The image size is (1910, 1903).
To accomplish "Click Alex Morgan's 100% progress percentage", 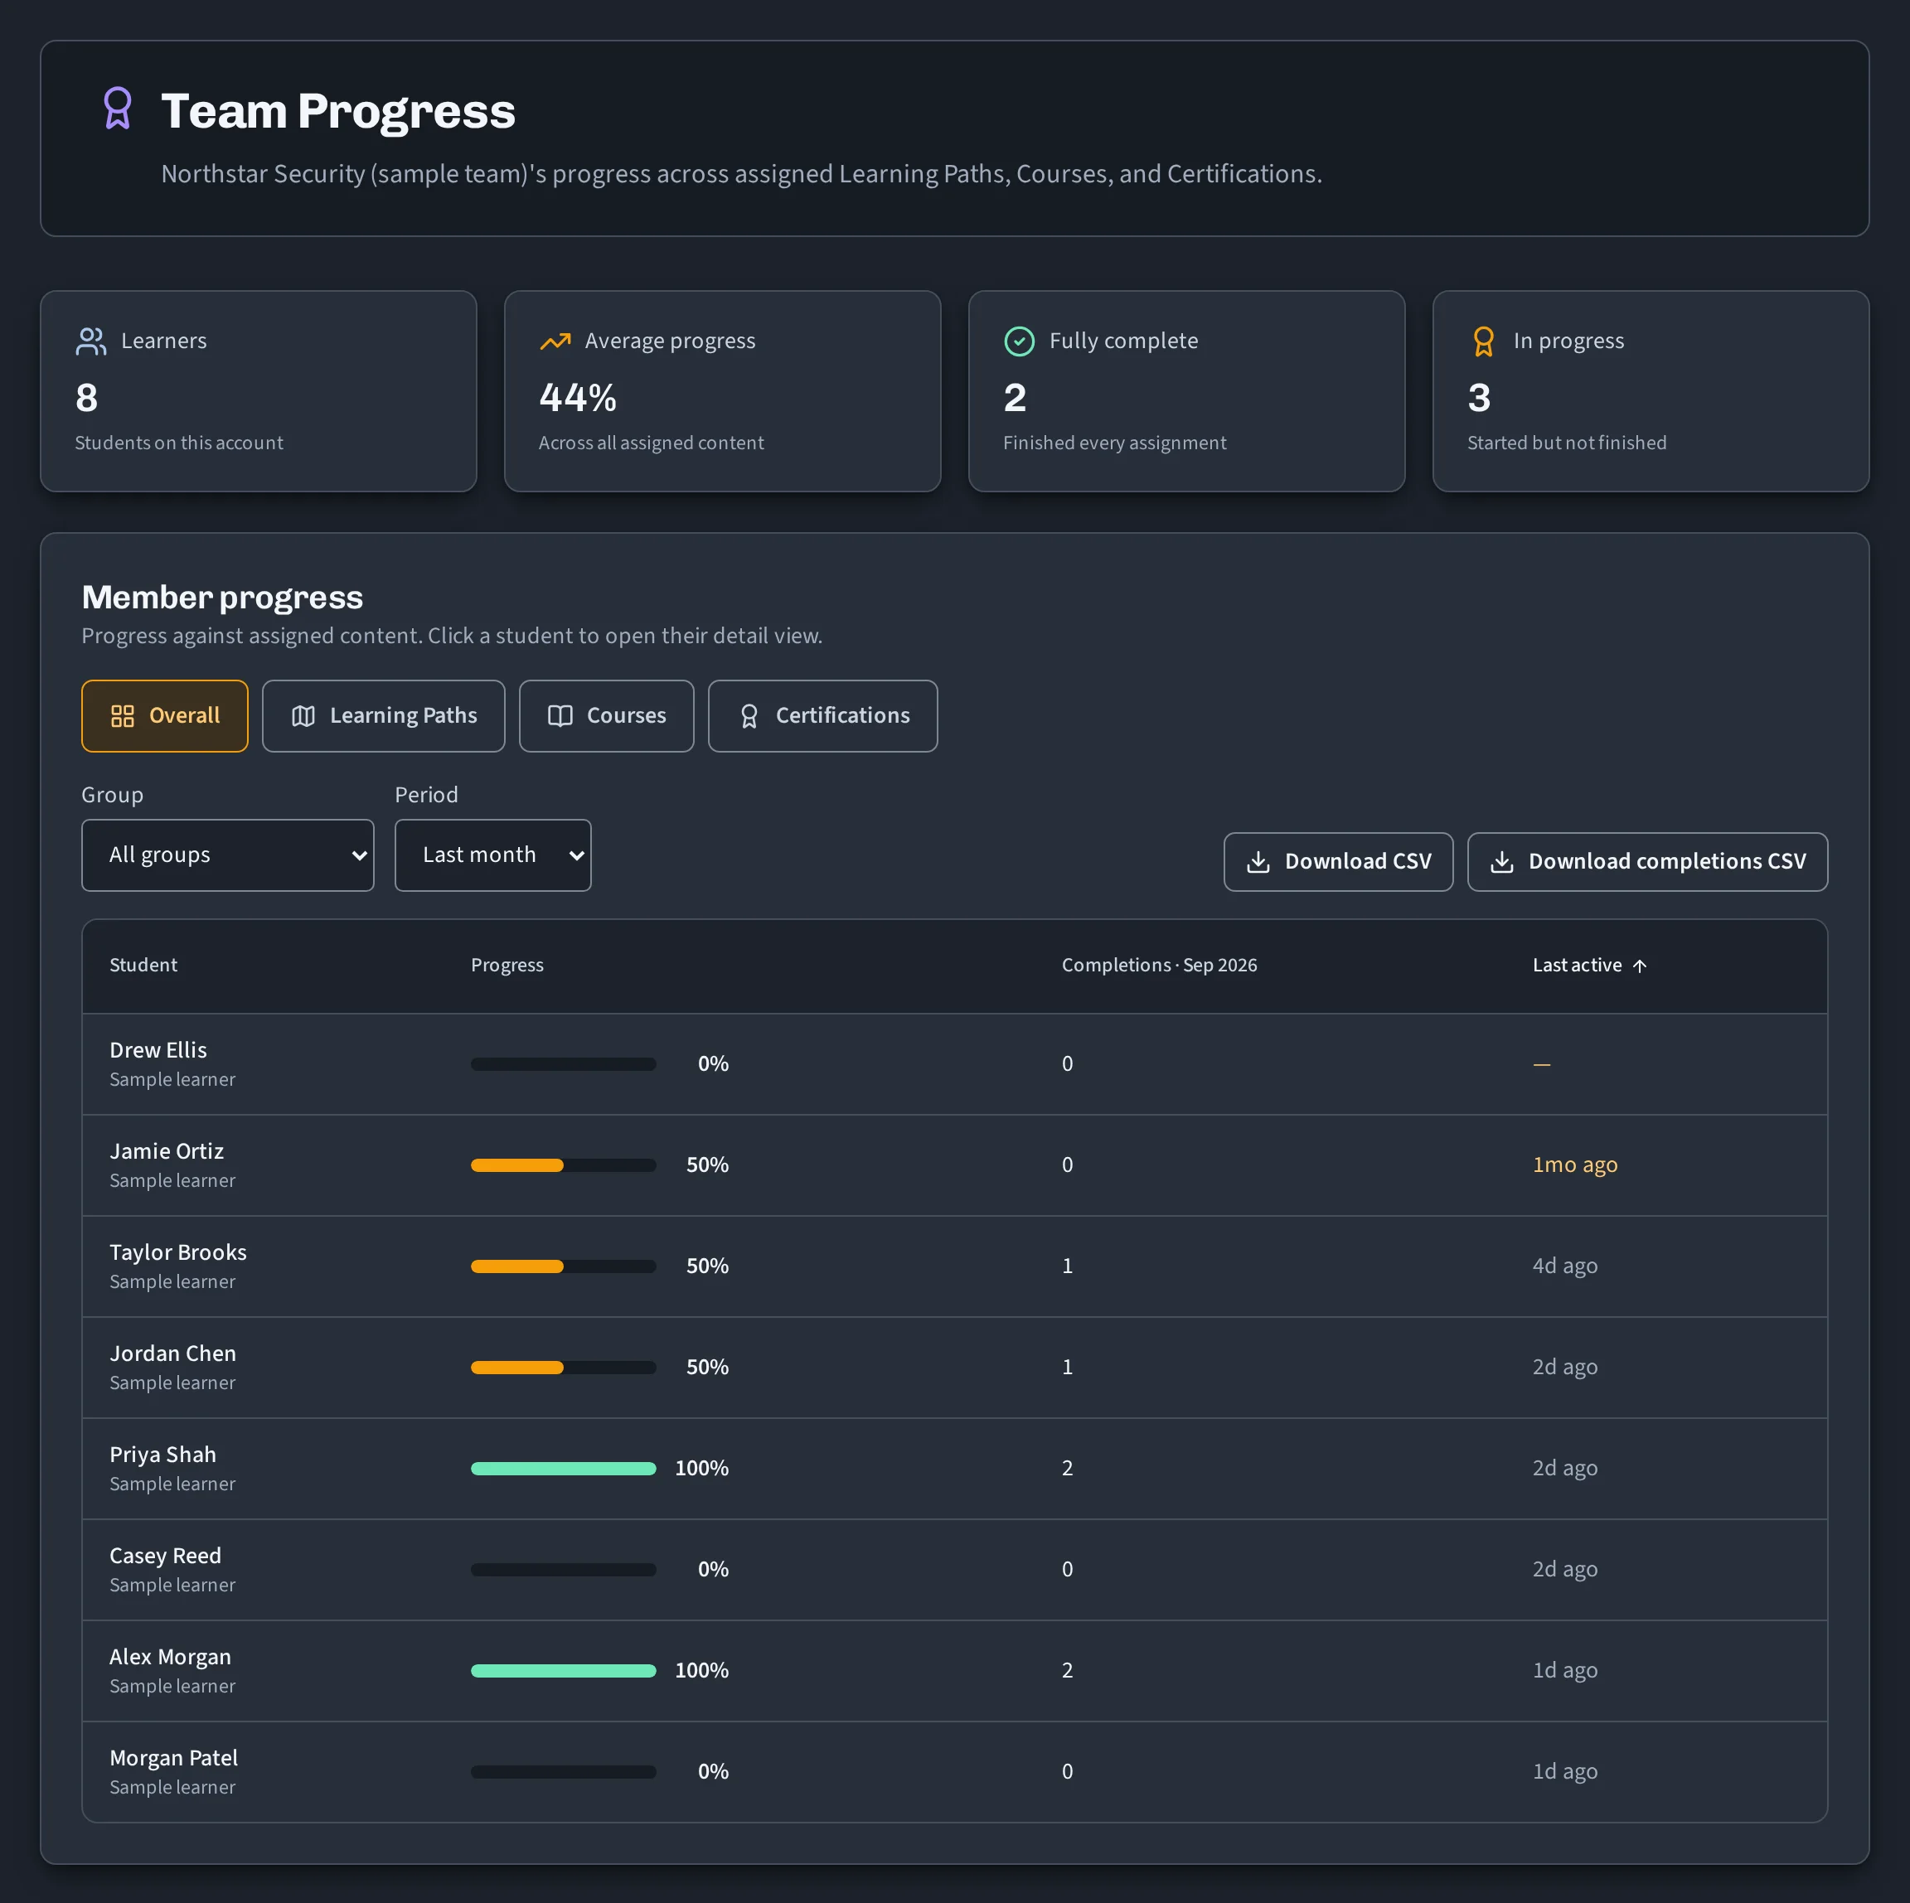I will [x=702, y=1670].
